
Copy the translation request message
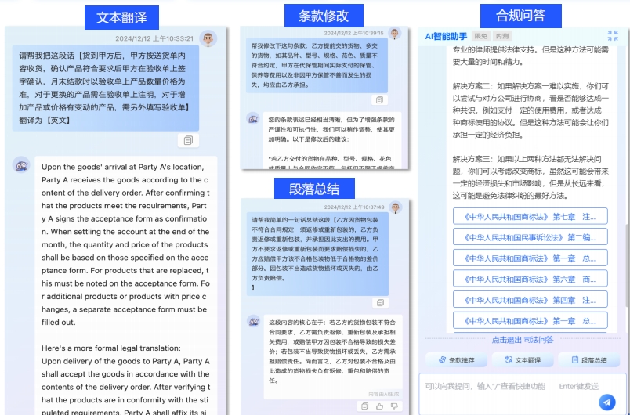[x=188, y=140]
